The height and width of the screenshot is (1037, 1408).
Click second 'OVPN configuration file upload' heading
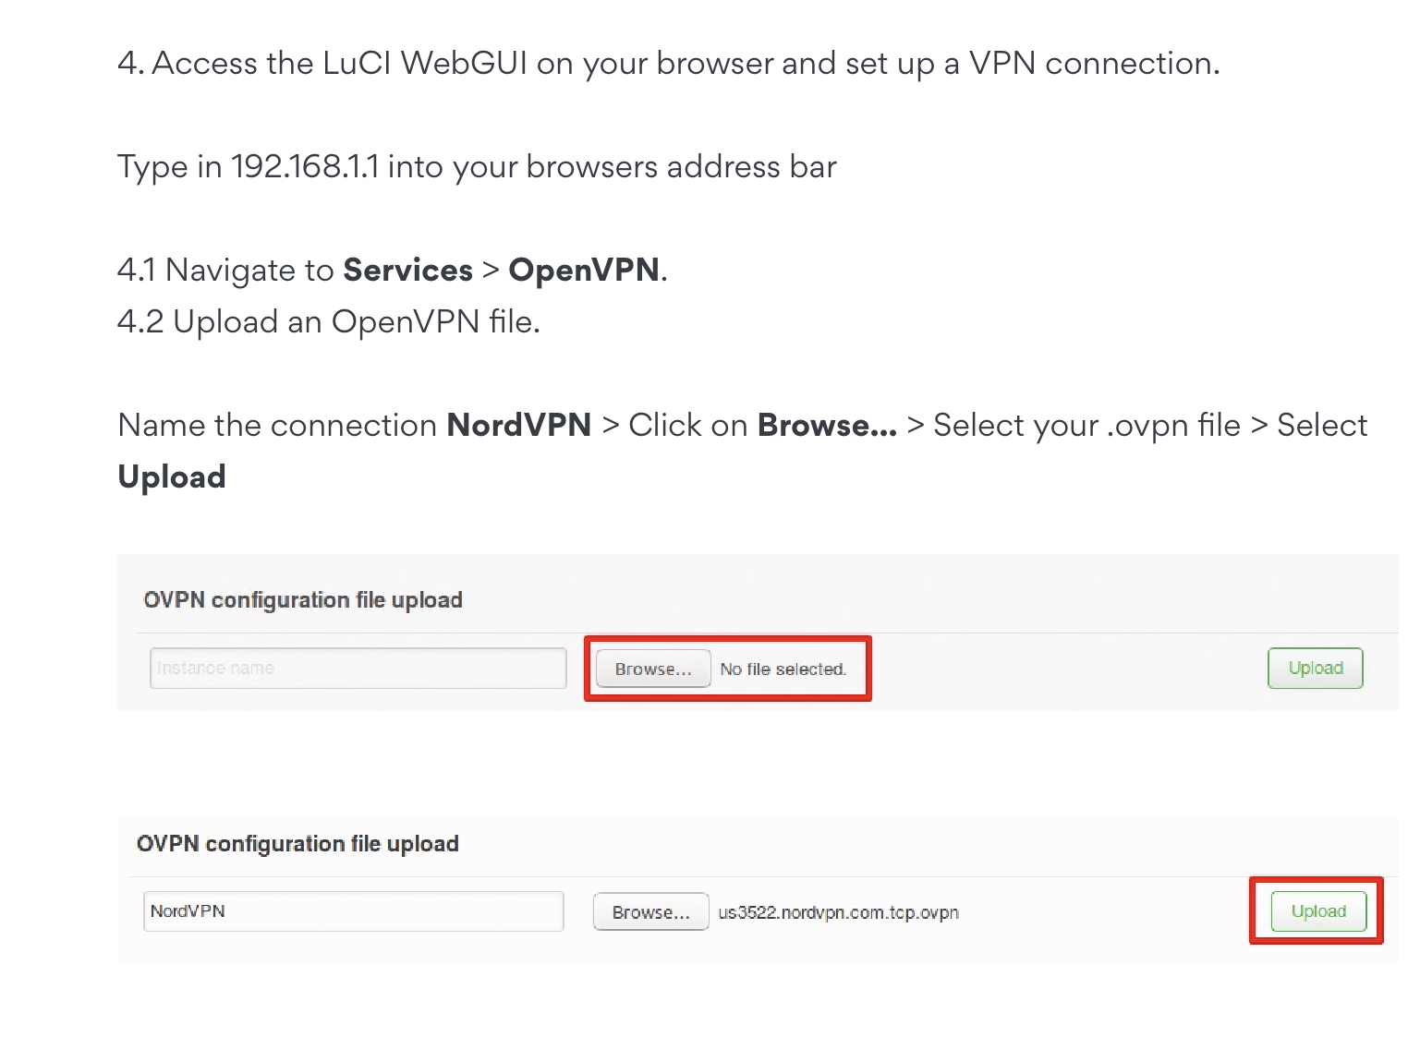pos(297,844)
